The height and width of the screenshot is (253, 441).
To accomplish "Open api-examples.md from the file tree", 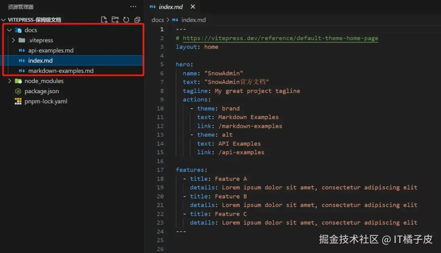I will tap(51, 50).
